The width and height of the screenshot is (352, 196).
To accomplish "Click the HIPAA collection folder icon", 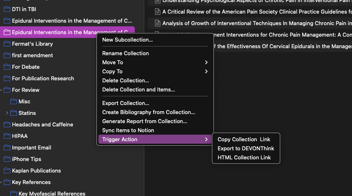I will point(7,136).
